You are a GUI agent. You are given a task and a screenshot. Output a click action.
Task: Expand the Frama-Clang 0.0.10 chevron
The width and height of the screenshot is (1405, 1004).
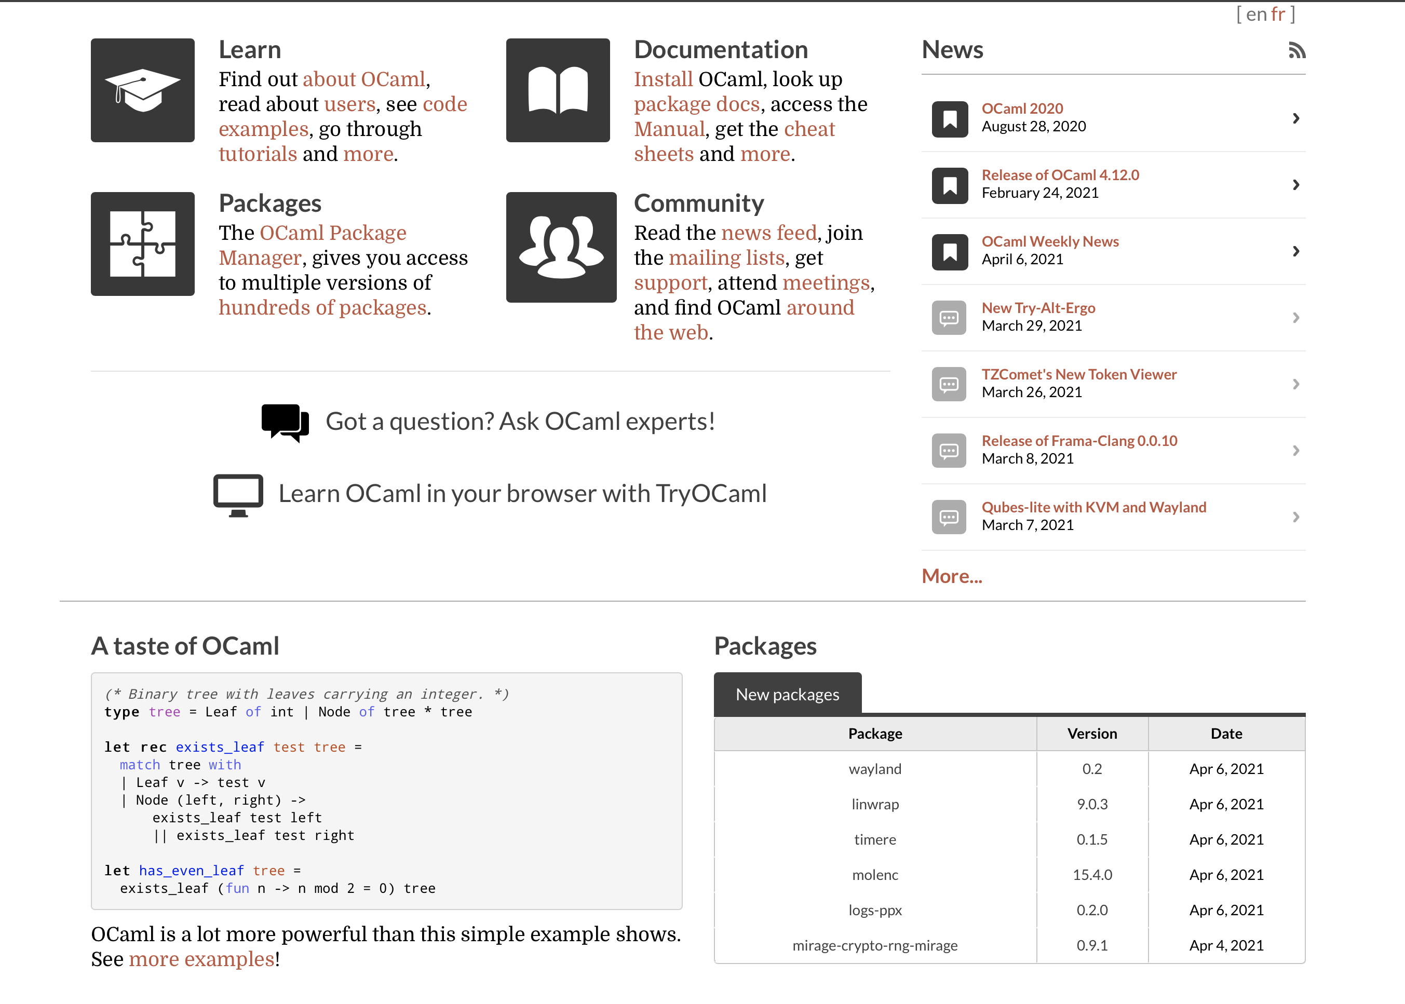point(1296,450)
